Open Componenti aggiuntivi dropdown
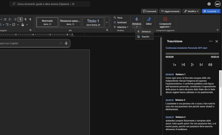The height and width of the screenshot is (135, 222). coord(165,23)
